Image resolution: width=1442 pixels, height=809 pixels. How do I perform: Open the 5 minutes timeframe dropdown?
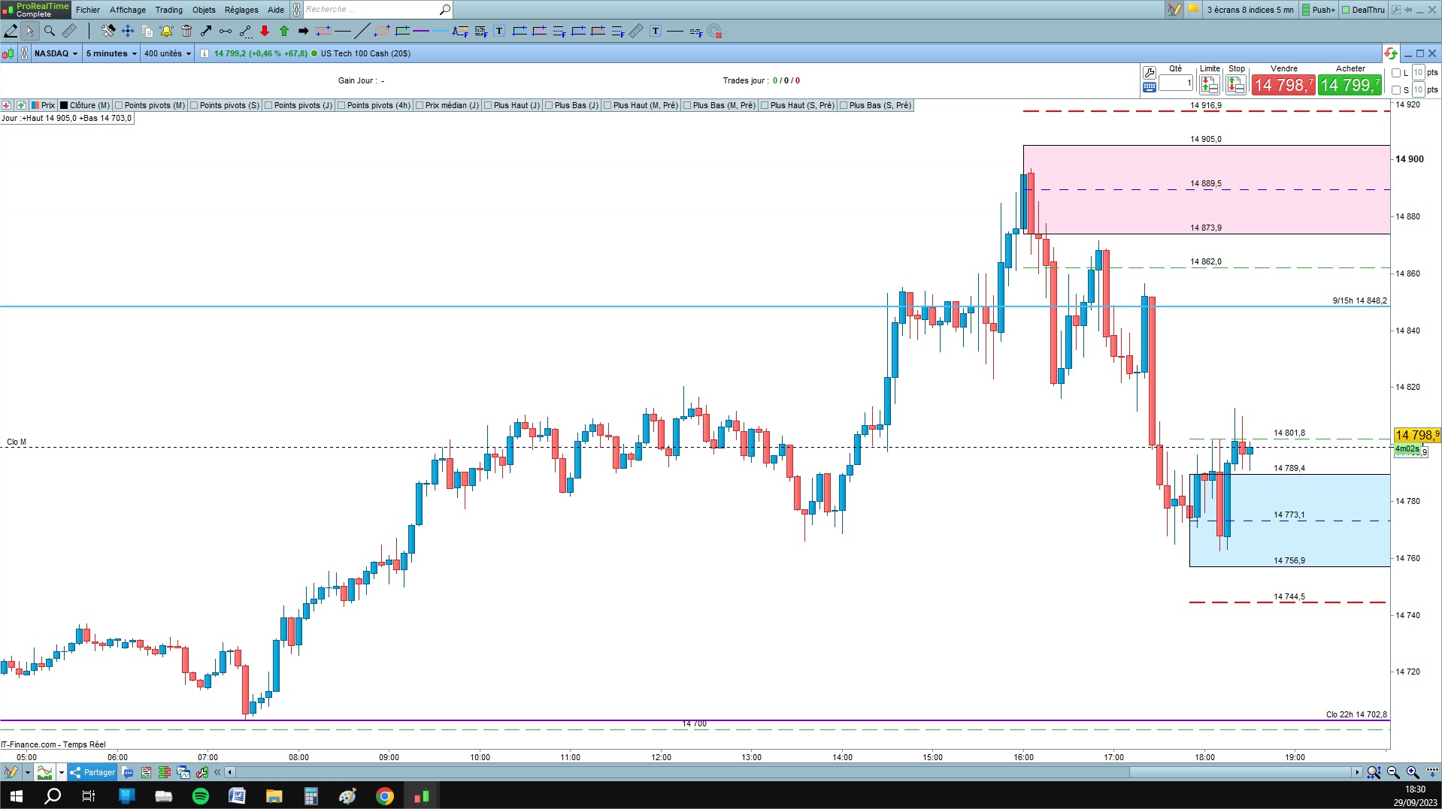coord(111,53)
